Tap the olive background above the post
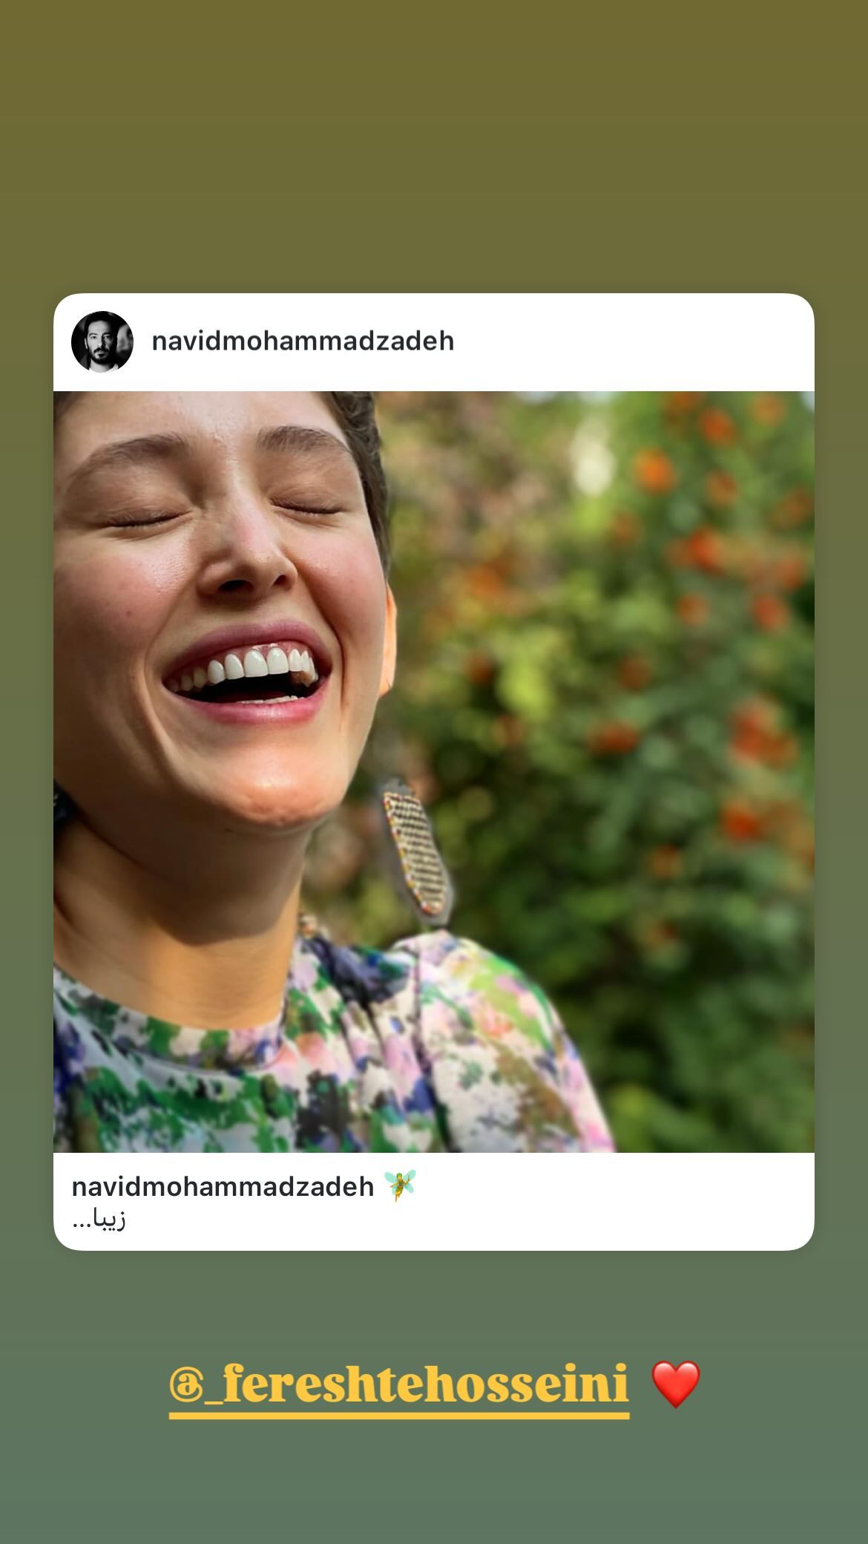Screen dimensions: 868x1544 [x=434, y=148]
